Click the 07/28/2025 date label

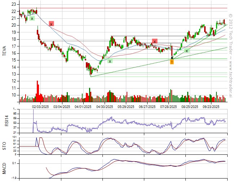[x=168, y=107]
